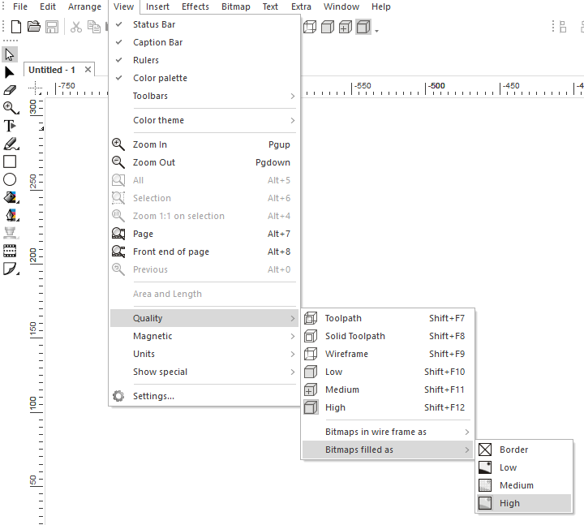Image resolution: width=584 pixels, height=525 pixels.
Task: Set bitmaps filled as Border
Action: pyautogui.click(x=524, y=450)
